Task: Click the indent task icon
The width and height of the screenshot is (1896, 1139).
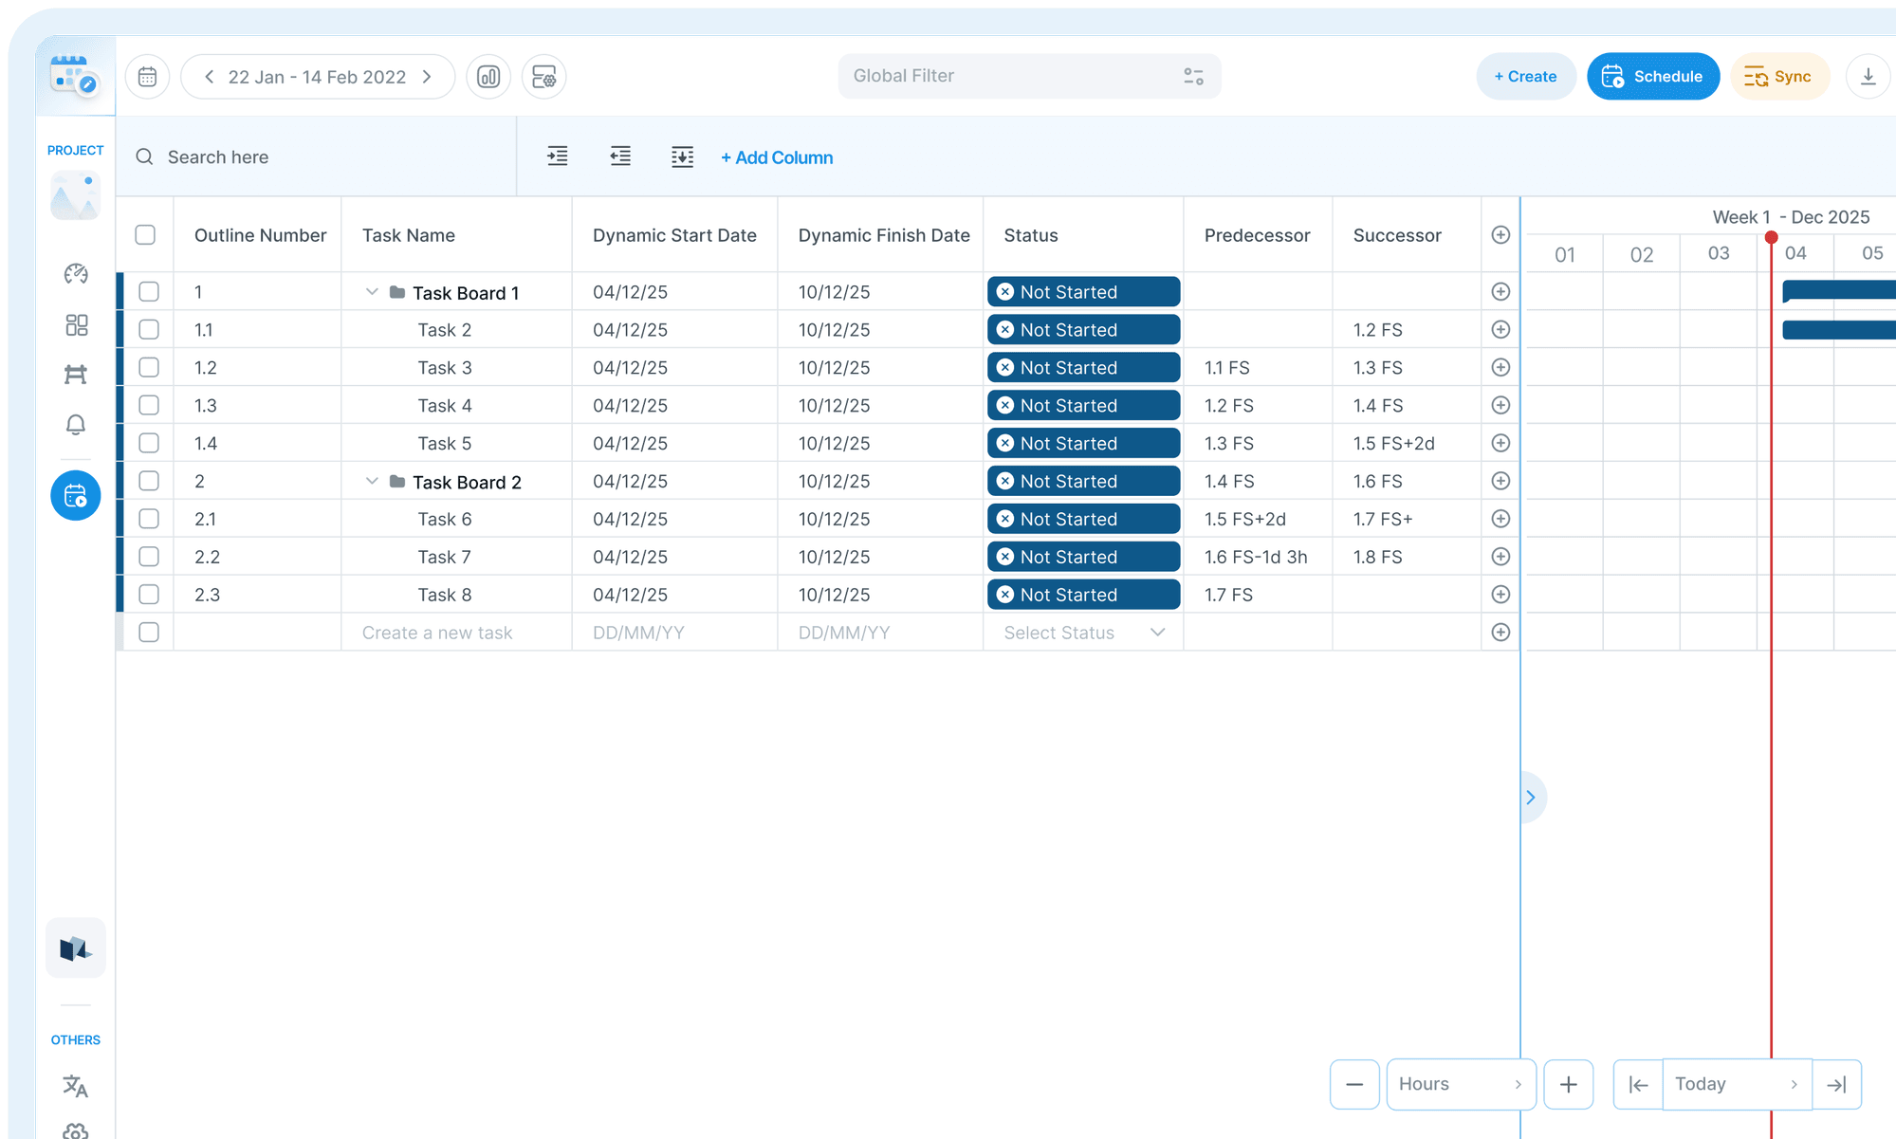Action: (x=558, y=156)
